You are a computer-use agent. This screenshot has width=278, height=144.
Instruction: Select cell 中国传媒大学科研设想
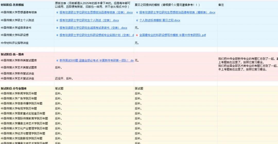pyautogui.click(x=27, y=35)
